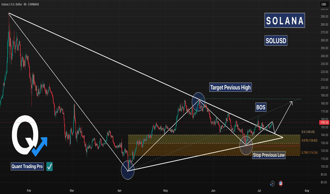This screenshot has height=194, width=330.
Task: Select the SOLANA title text box
Action: click(285, 20)
